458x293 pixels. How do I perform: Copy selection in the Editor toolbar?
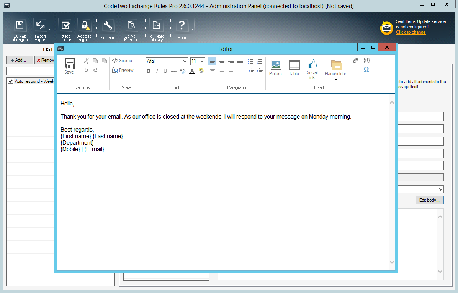click(95, 61)
